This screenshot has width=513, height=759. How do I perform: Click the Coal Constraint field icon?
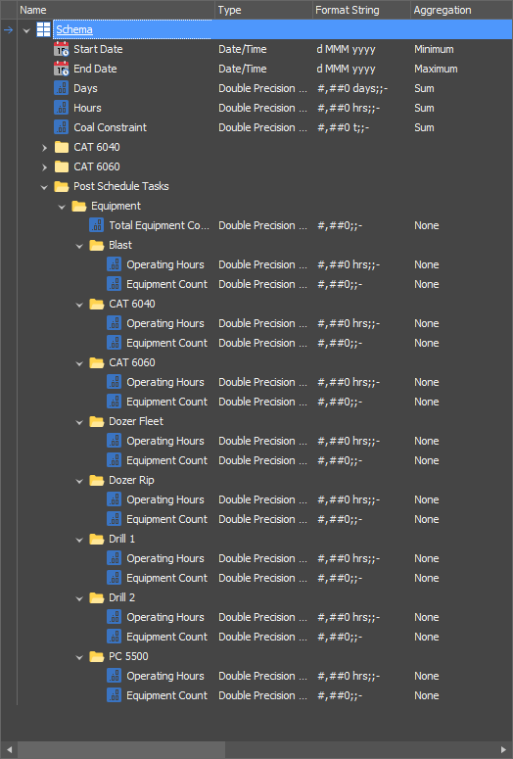(x=61, y=127)
